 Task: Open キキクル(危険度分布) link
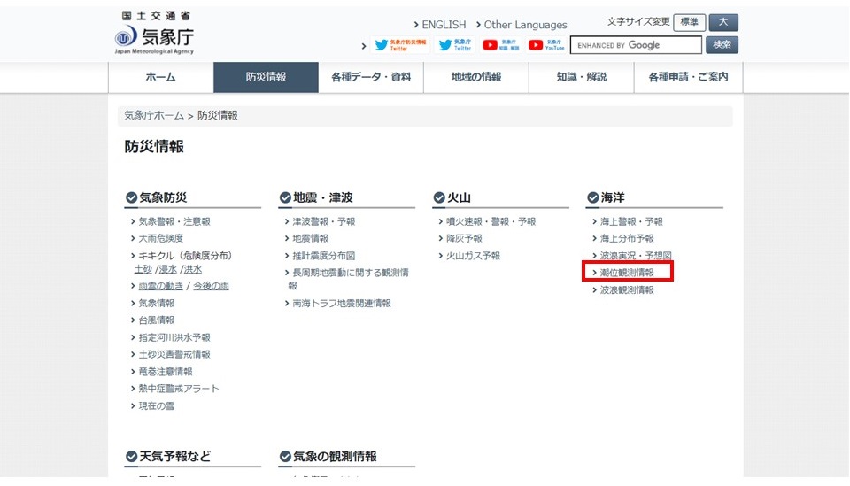185,256
